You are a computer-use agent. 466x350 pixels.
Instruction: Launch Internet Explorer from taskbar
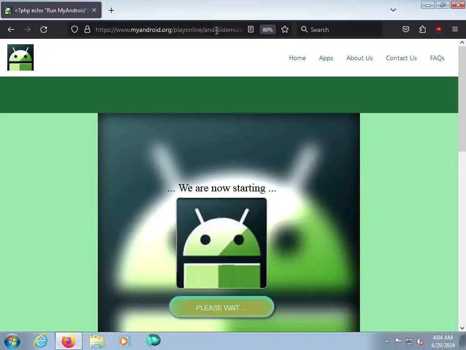tap(41, 341)
